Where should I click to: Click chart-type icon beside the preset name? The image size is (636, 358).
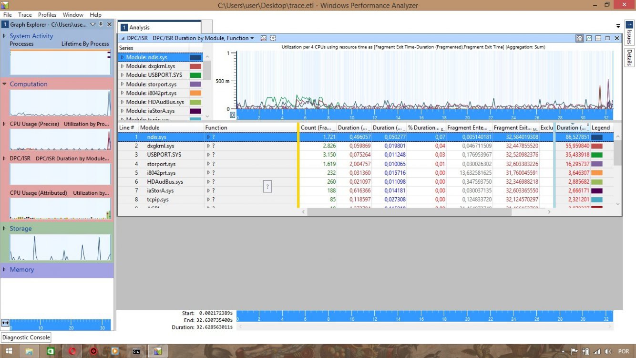click(263, 38)
